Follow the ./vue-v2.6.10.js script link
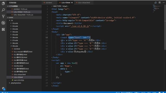This screenshot has width=166, height=93. [x=80, y=26]
